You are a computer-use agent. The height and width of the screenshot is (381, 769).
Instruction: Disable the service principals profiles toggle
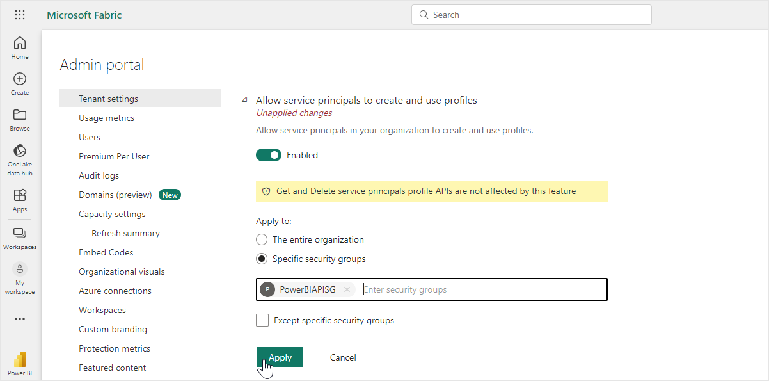point(269,155)
